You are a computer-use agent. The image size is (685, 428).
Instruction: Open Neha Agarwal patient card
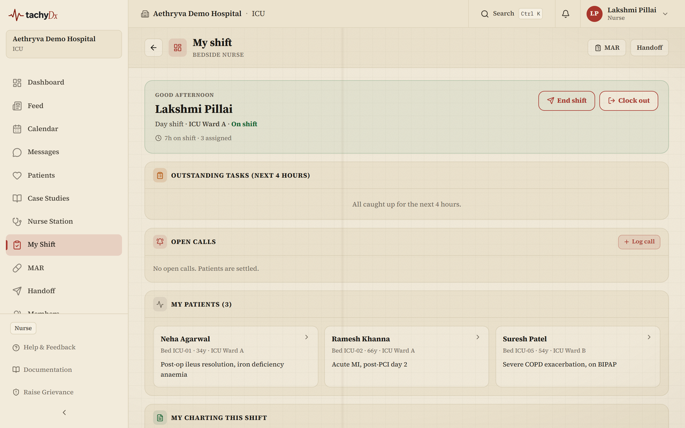pos(235,356)
